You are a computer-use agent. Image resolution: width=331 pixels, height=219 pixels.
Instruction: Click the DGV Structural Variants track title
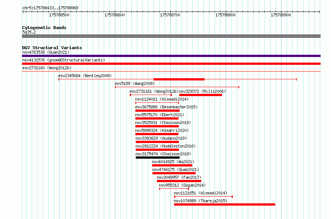coord(52,48)
